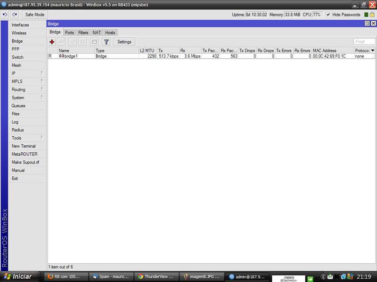Image resolution: width=377 pixels, height=282 pixels.
Task: Open PPP in sidebar menu
Action: 27,49
